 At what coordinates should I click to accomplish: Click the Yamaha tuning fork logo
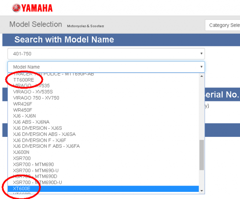coord(16,8)
